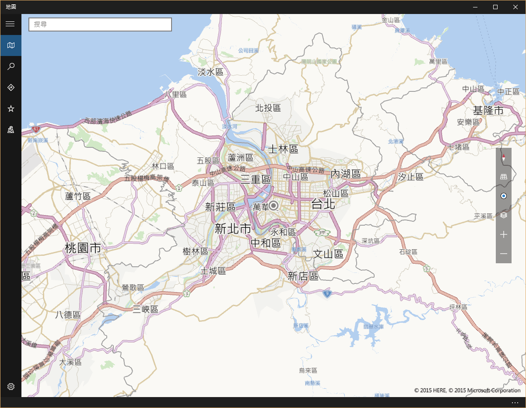Click the 內湖區 district label

click(345, 174)
